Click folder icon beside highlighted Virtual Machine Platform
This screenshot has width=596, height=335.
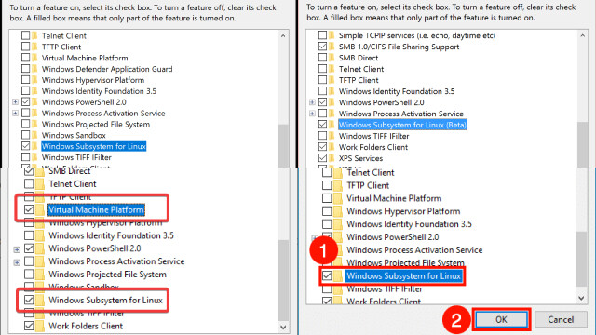[x=40, y=209]
